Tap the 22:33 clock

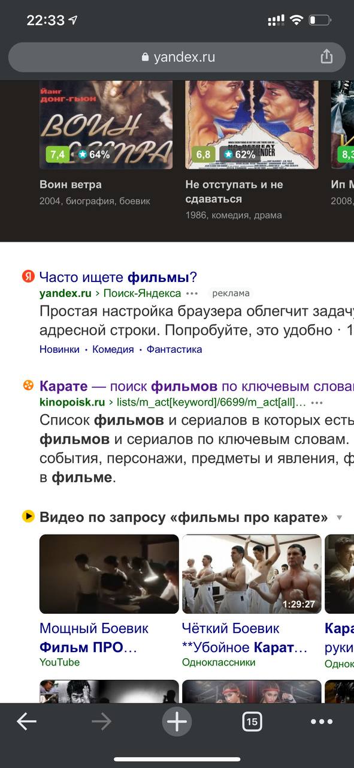(x=46, y=20)
